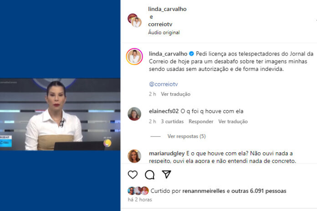Share the post via paper plane icon

click(167, 175)
